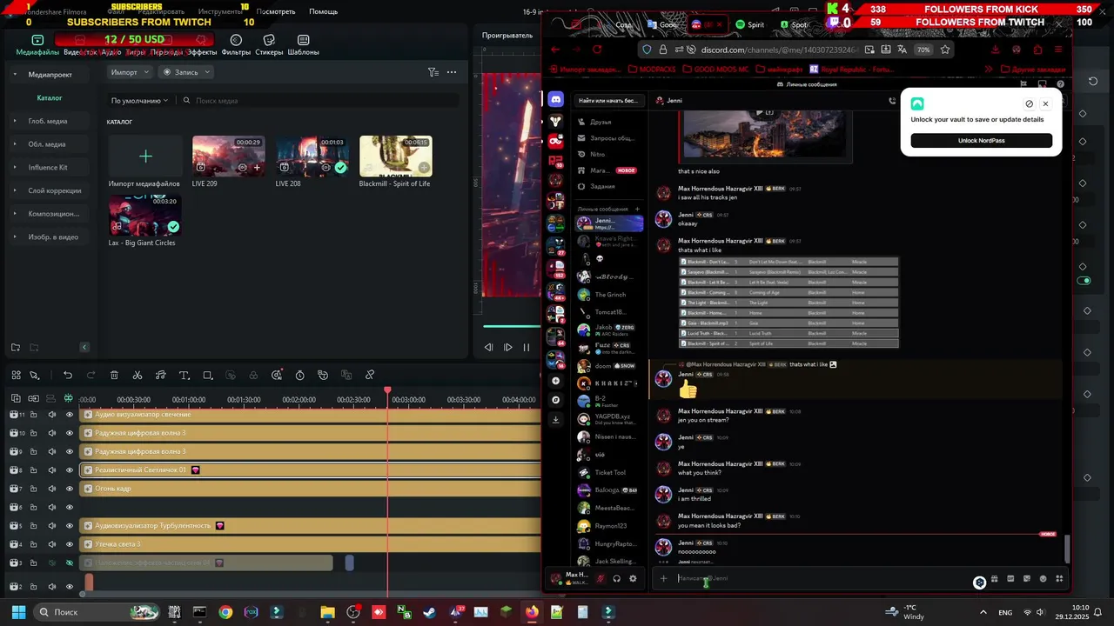
Task: Open the three-dots more options in media panel
Action: point(452,72)
